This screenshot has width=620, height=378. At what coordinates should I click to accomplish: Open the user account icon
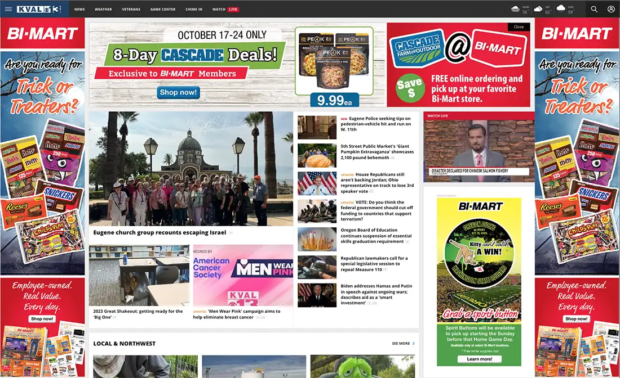611,8
